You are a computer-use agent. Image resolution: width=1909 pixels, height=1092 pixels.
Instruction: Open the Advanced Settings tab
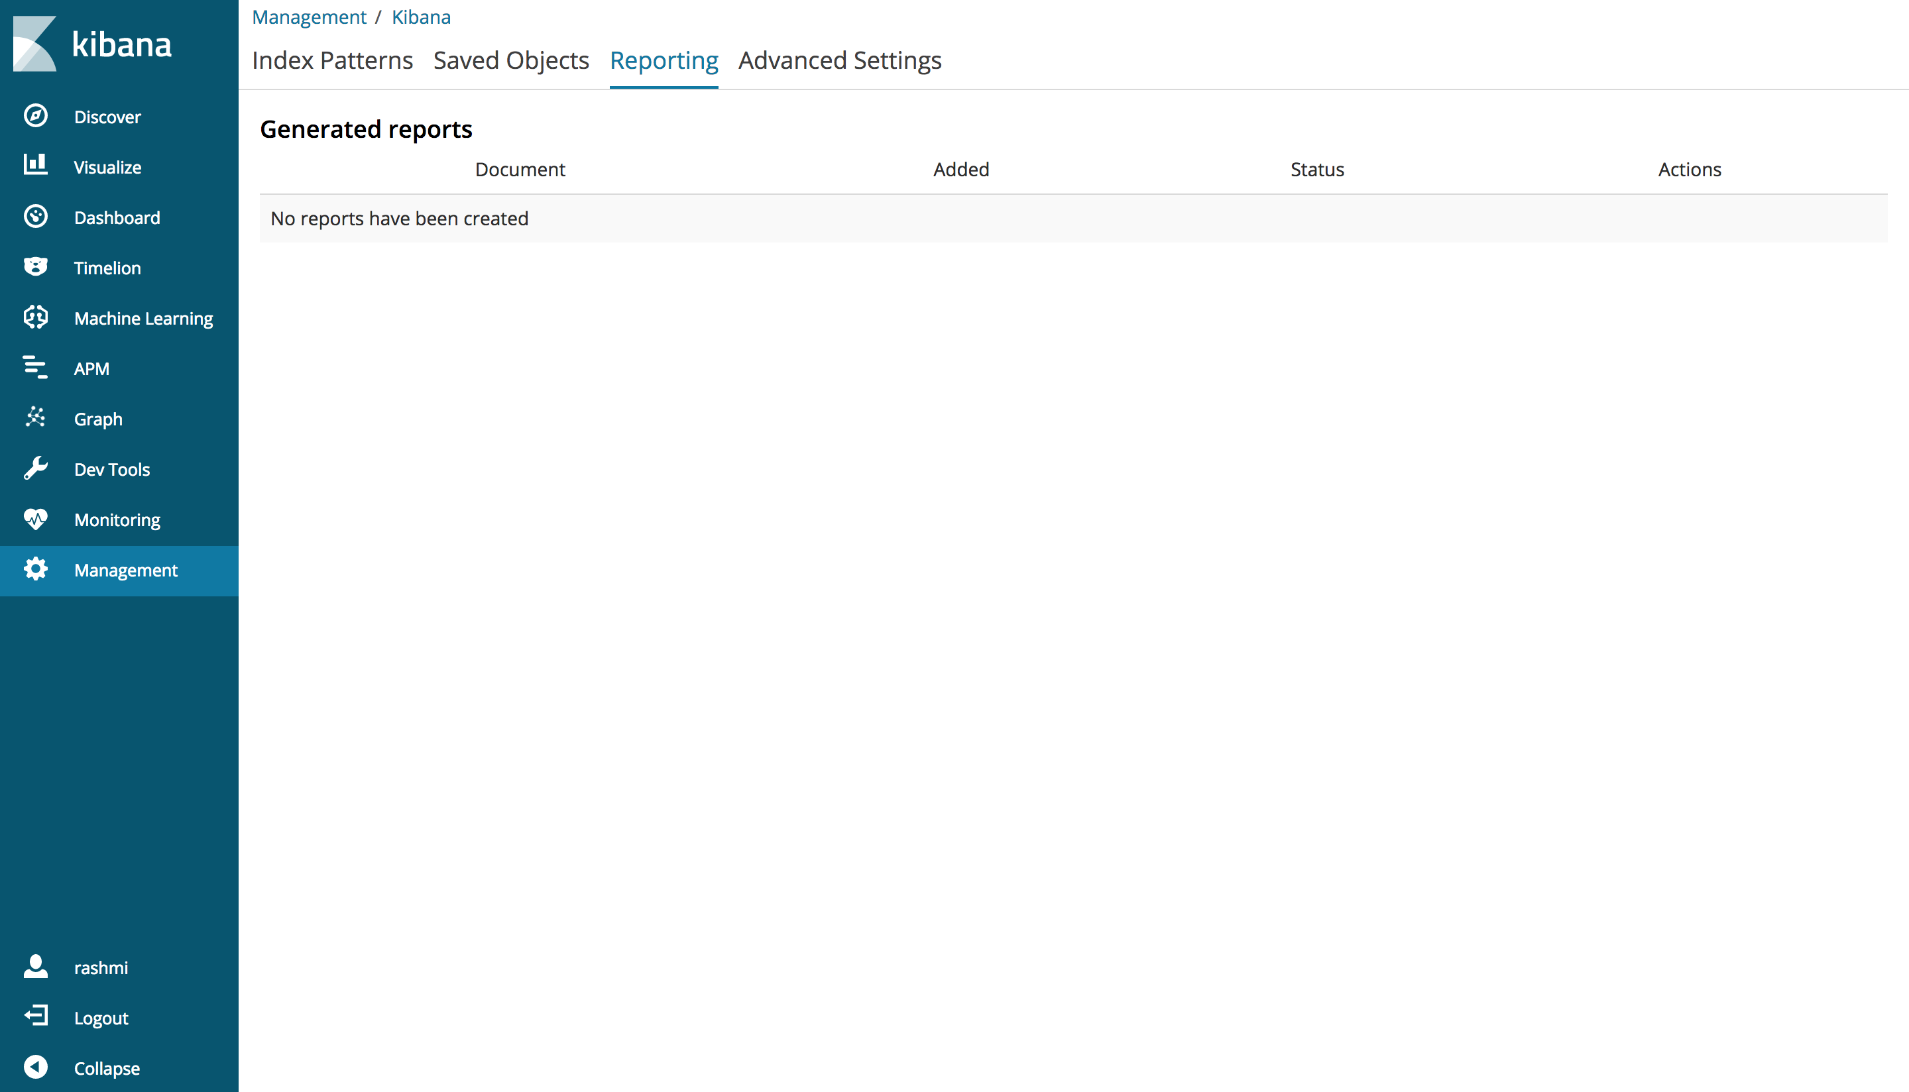coord(839,60)
